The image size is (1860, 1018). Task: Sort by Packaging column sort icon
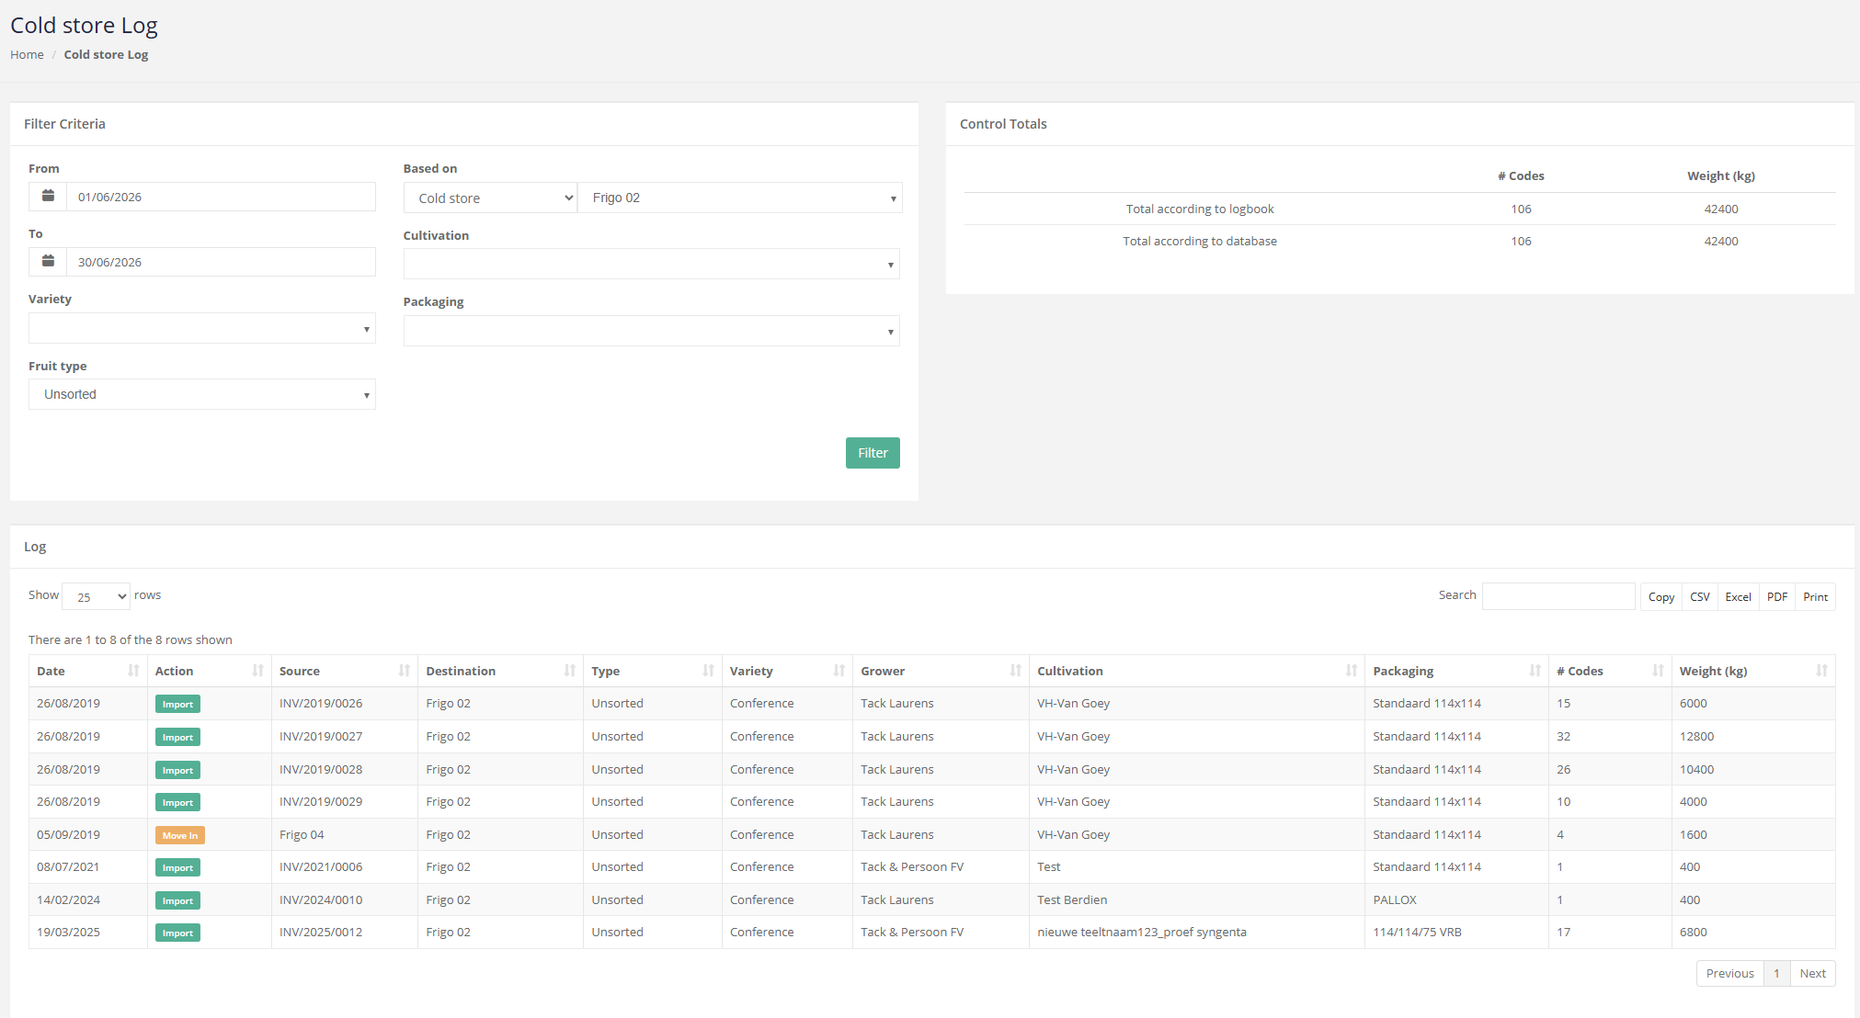(x=1535, y=671)
